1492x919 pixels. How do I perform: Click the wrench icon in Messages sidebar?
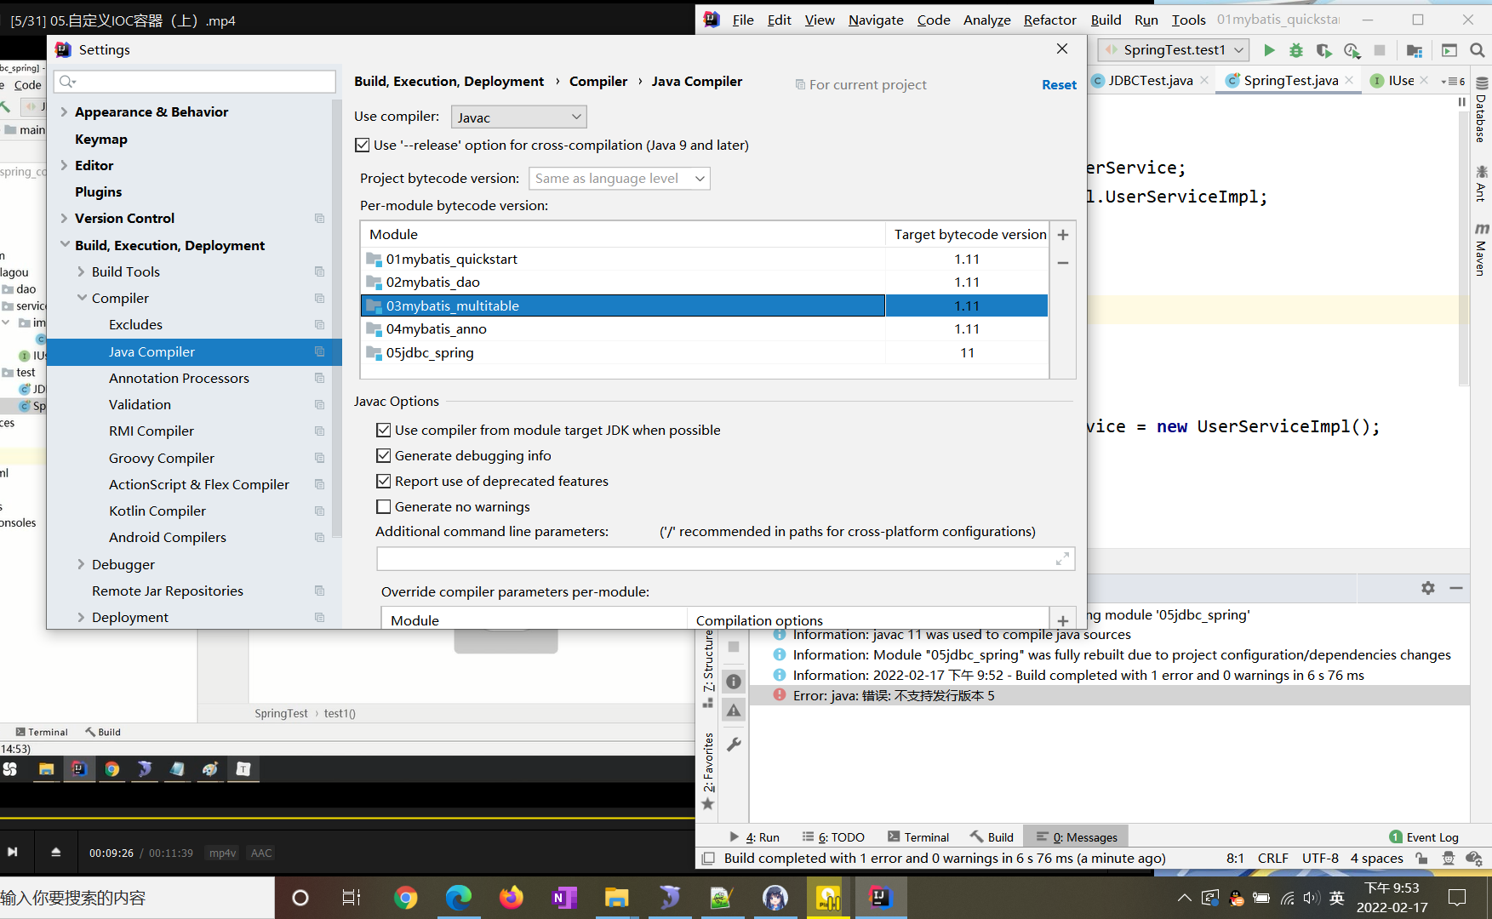point(734,744)
